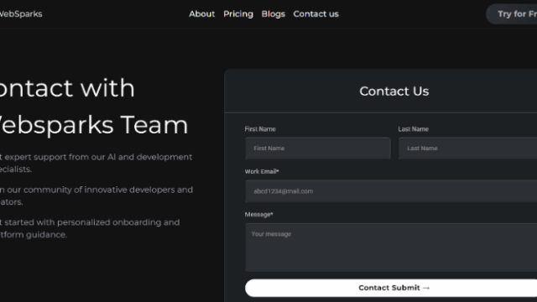
Task: Go to Pricing in the navbar
Action: [x=238, y=14]
